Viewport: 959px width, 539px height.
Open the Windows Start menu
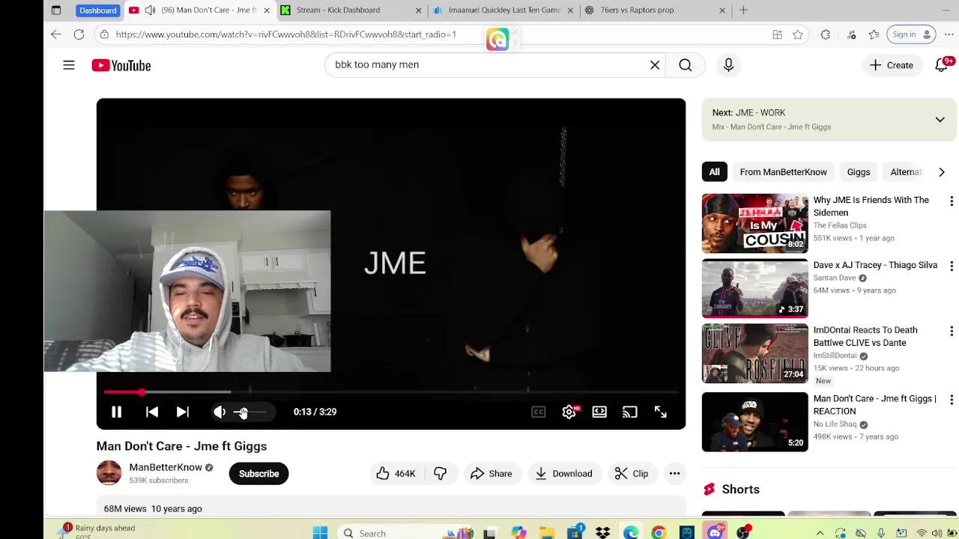[320, 533]
